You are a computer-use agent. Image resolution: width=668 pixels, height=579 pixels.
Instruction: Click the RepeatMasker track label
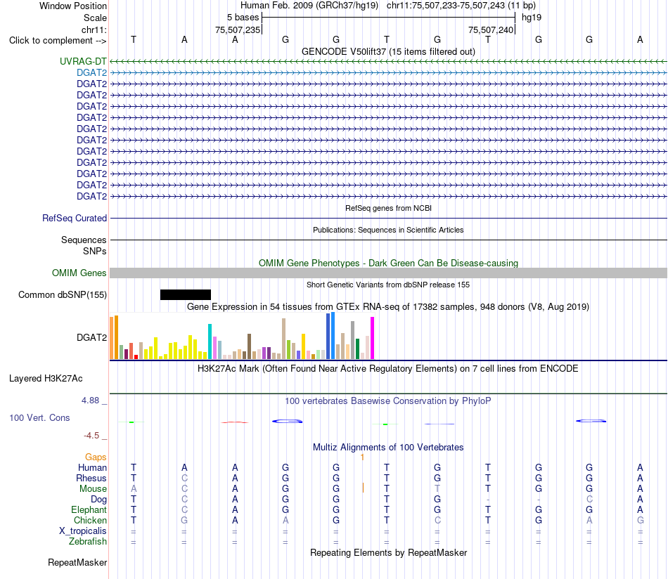point(77,562)
